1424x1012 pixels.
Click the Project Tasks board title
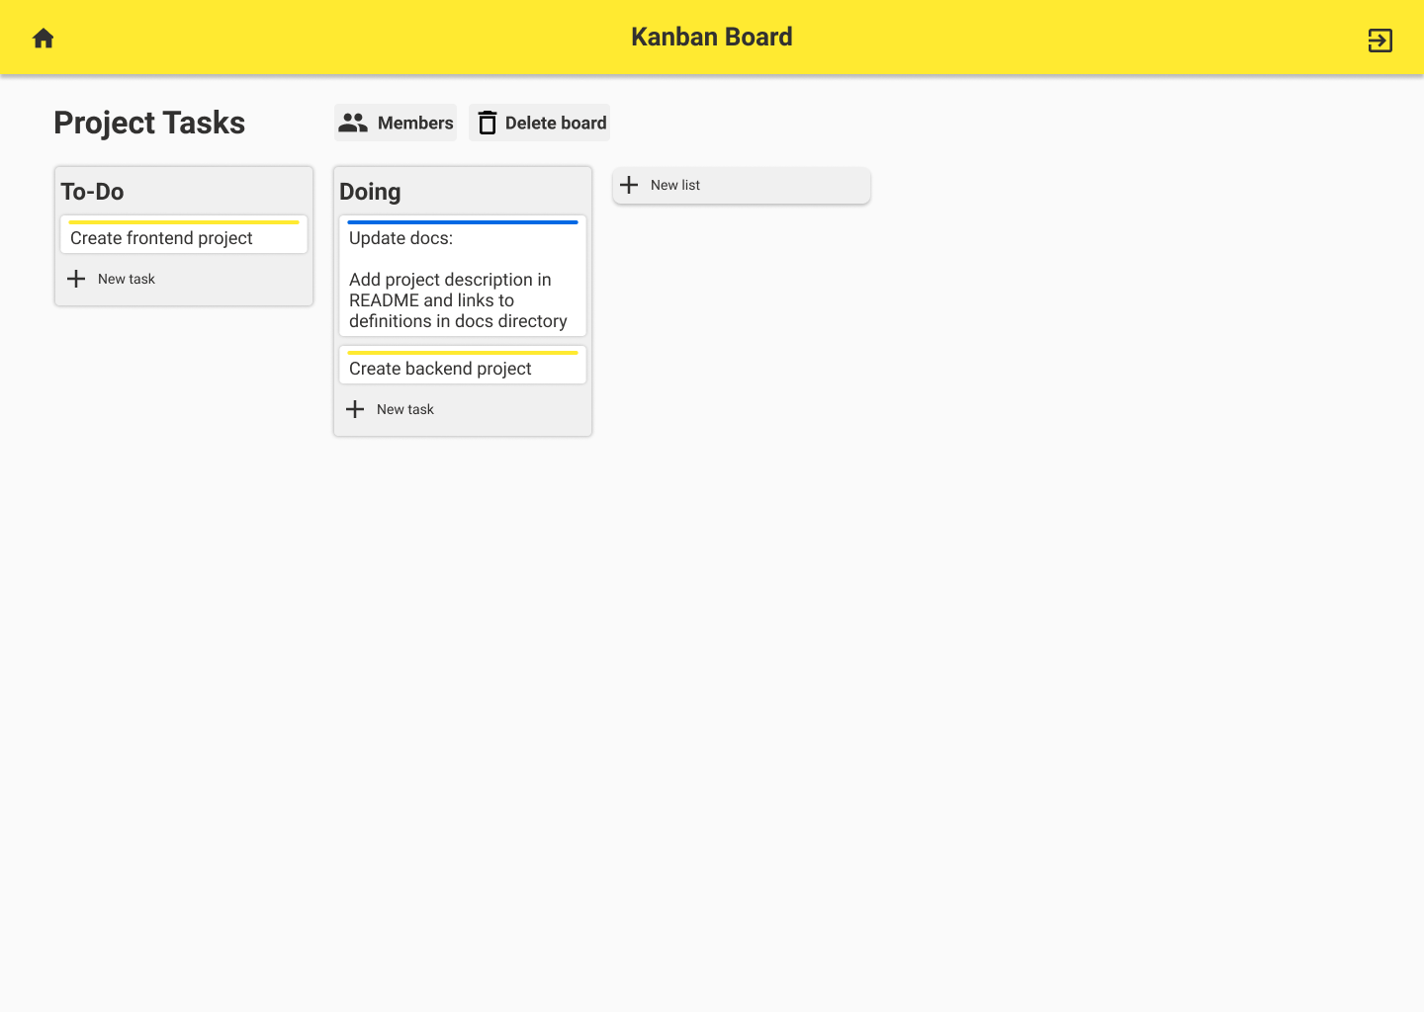[149, 123]
